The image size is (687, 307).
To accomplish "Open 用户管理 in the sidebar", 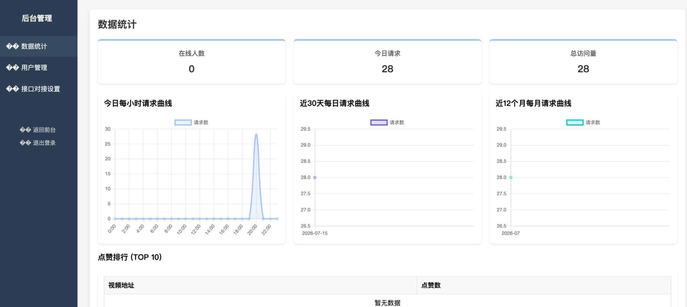I will 39,68.
